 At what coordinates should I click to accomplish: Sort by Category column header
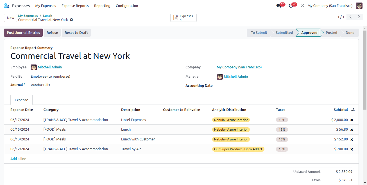[x=51, y=110]
